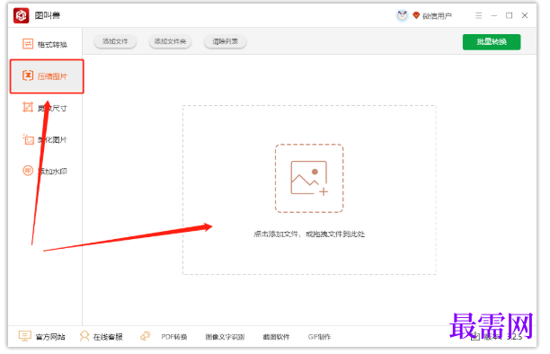Image resolution: width=550 pixels, height=354 pixels.
Task: Open the hamburger menu icon
Action: [x=478, y=15]
